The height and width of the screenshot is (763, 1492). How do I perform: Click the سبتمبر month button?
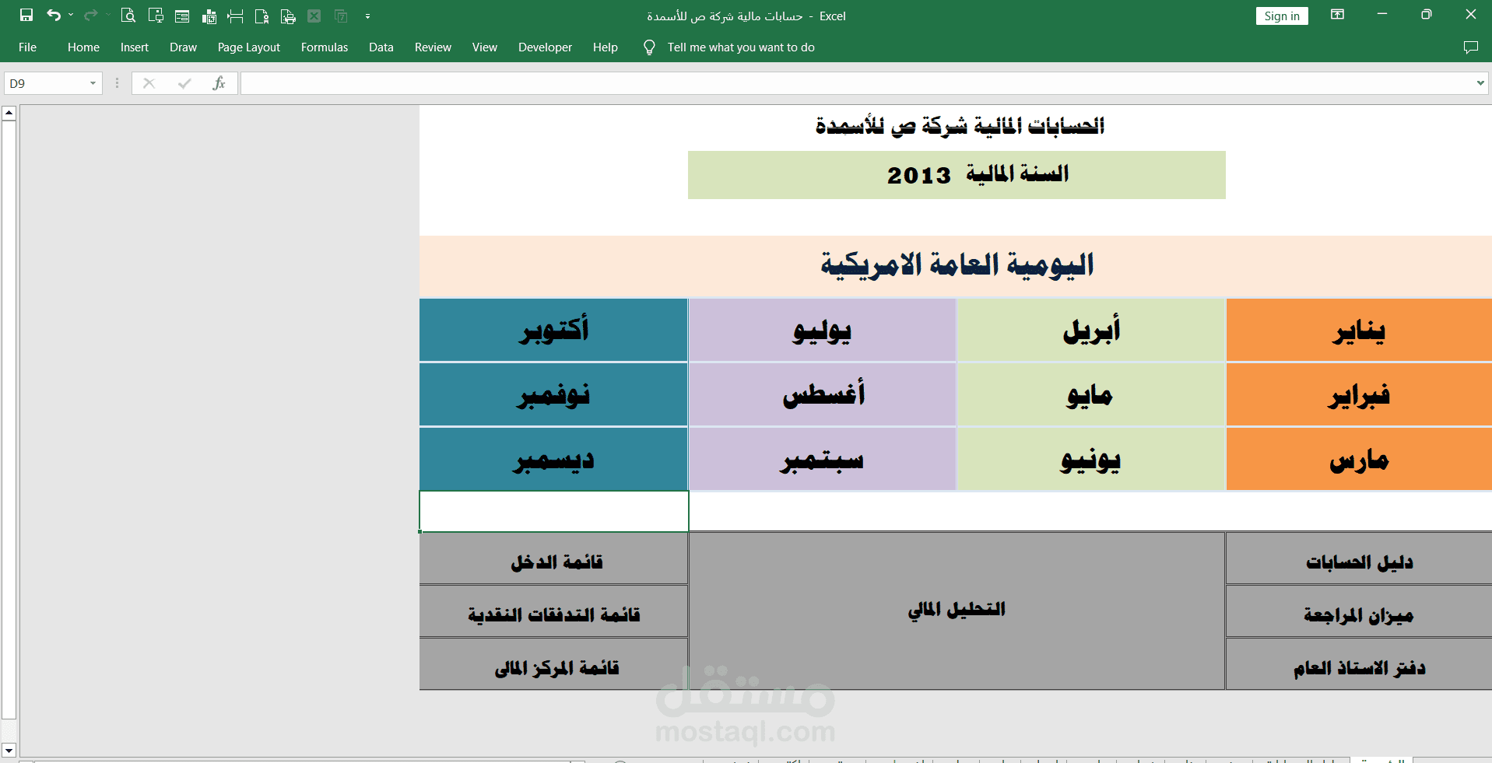[x=823, y=459]
